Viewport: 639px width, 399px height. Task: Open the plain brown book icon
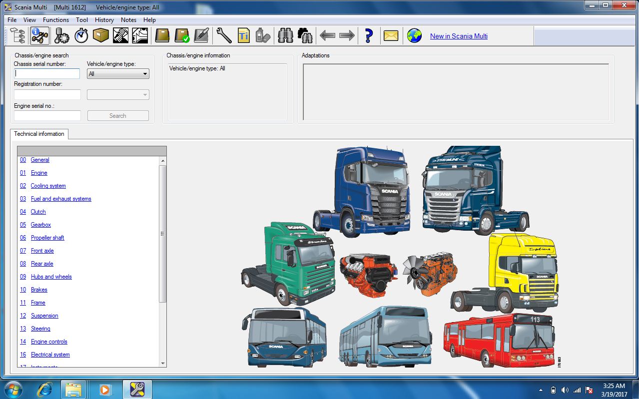coord(162,36)
